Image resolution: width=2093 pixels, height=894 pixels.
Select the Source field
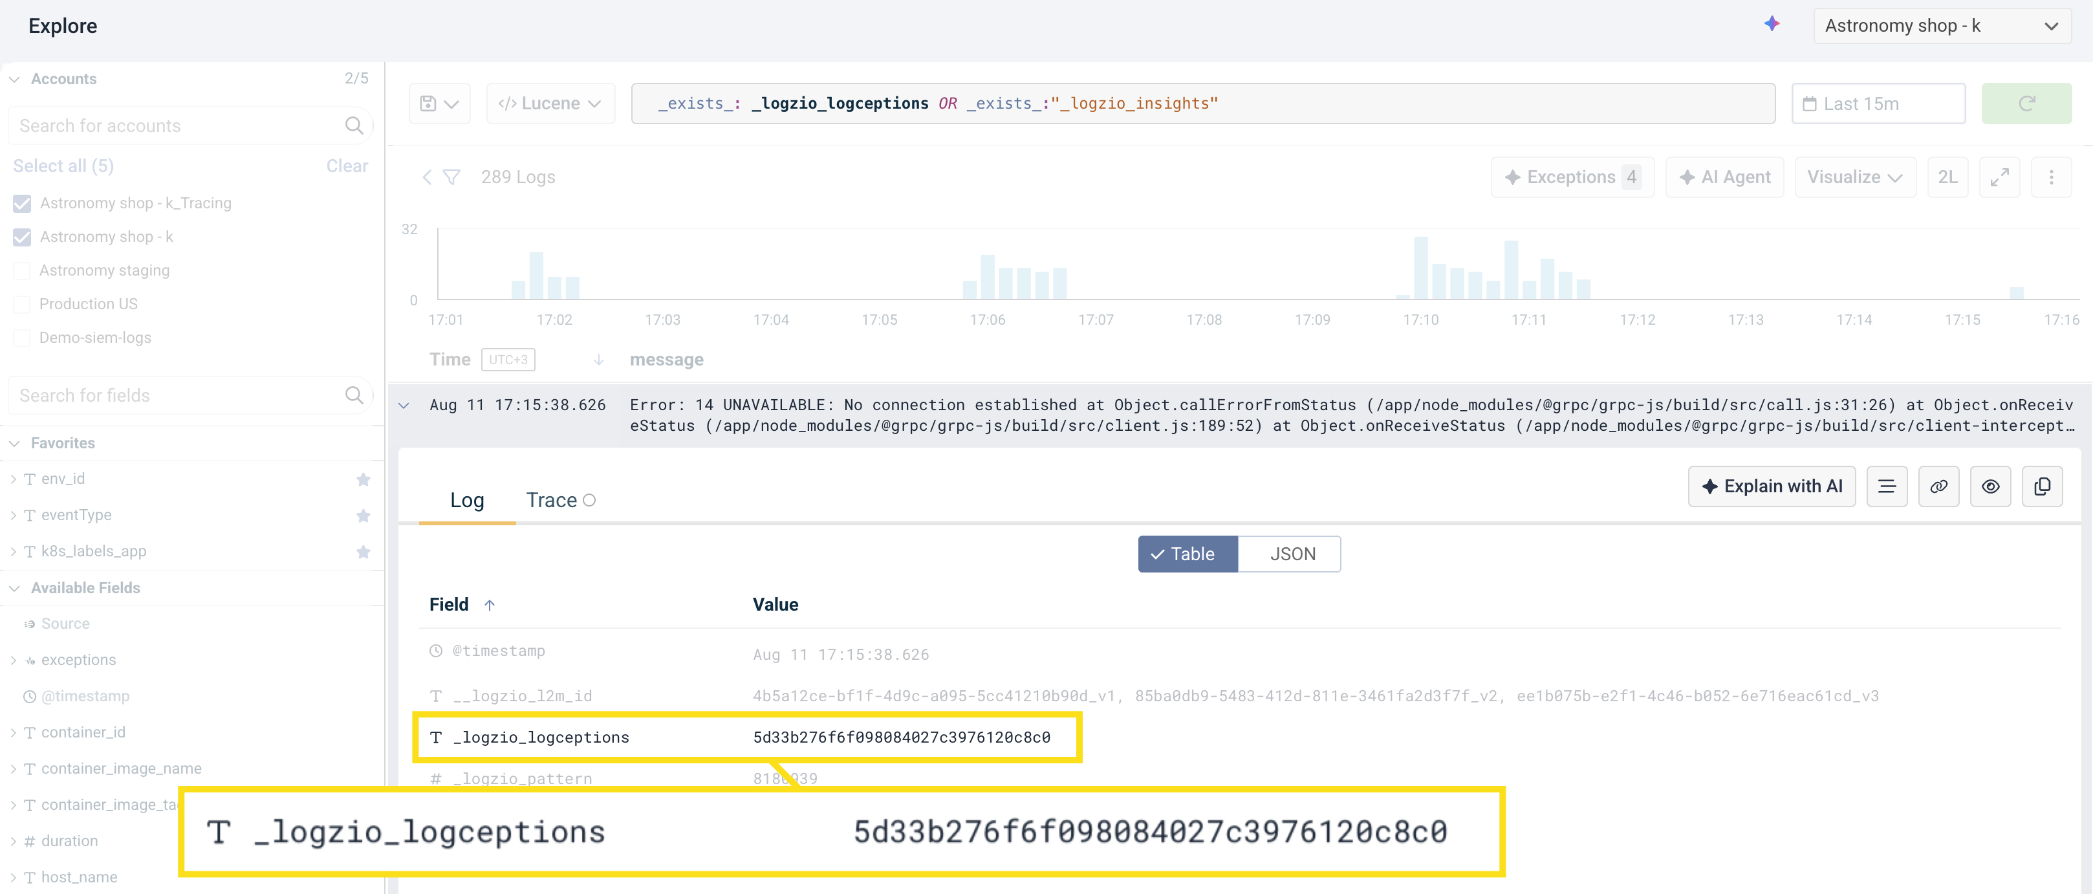click(x=65, y=624)
